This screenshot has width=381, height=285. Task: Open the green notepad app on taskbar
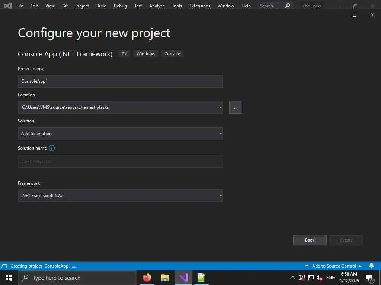tap(201, 278)
